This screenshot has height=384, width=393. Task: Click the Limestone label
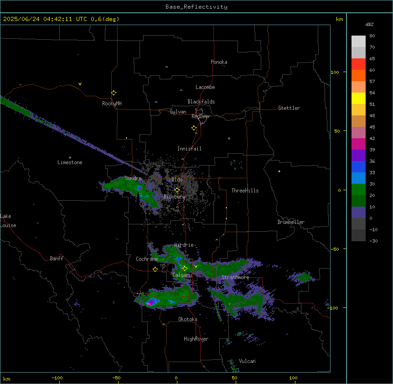click(x=70, y=162)
